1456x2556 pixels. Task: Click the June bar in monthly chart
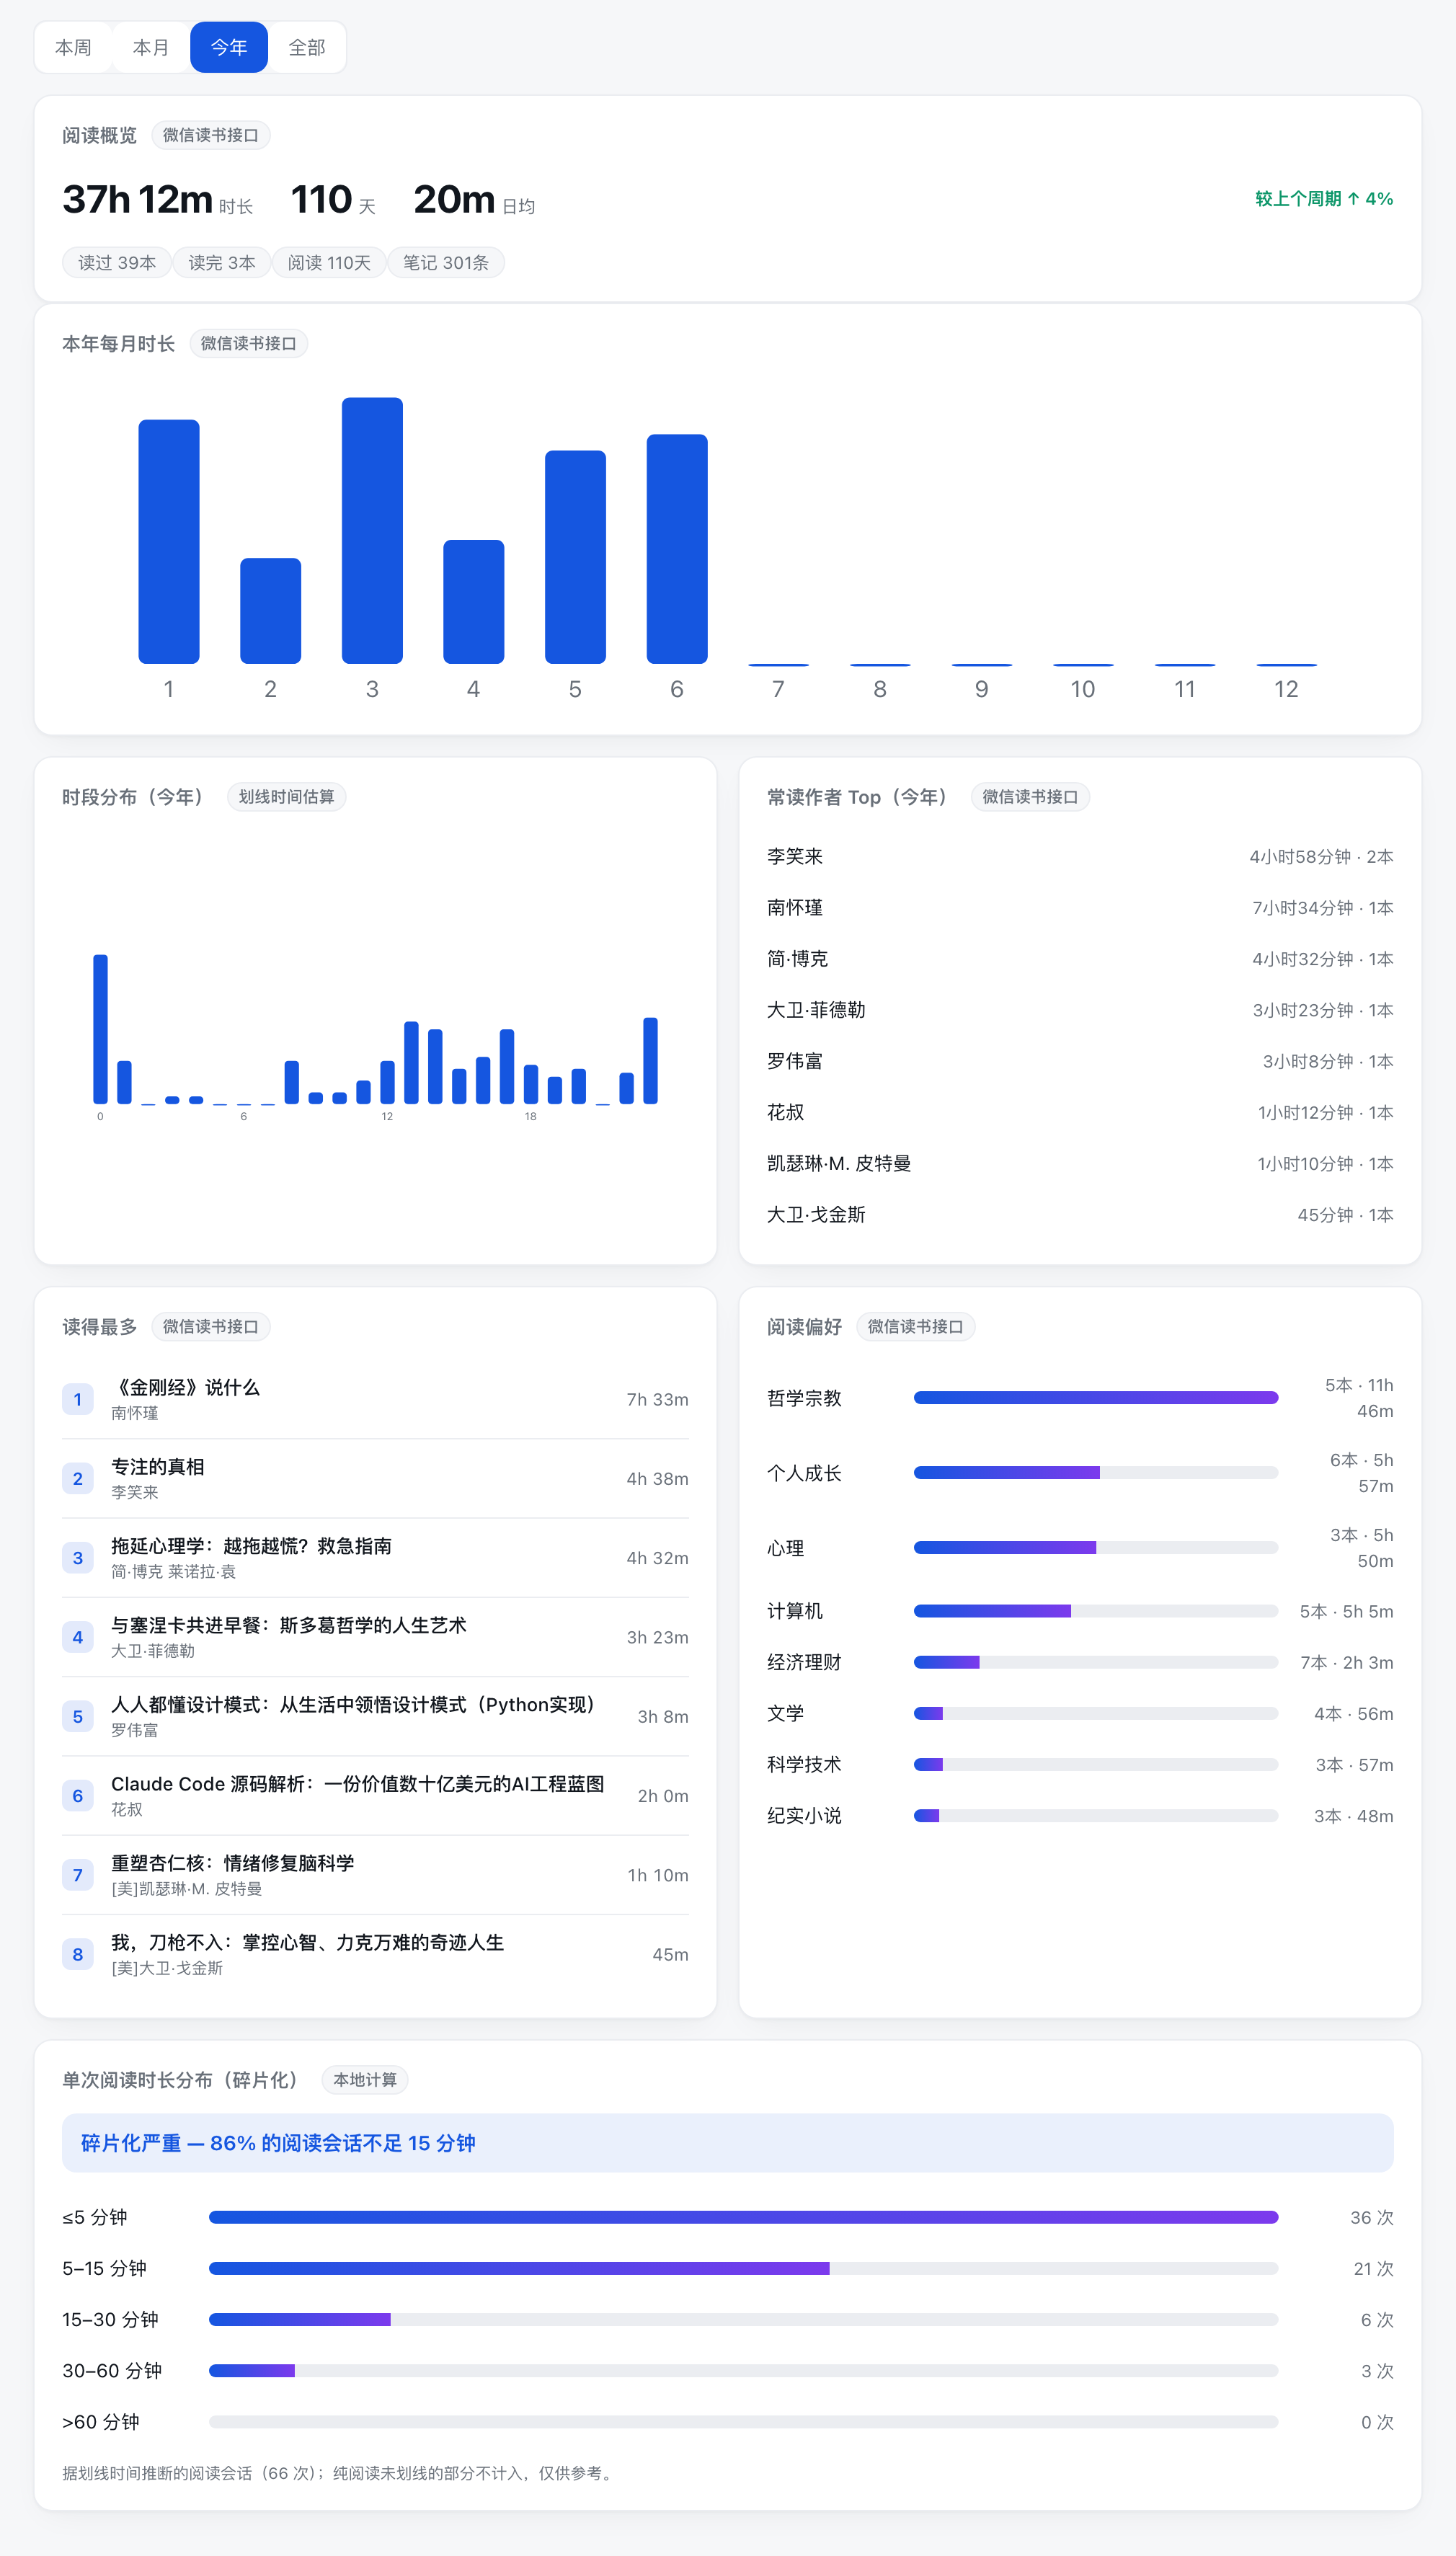coord(677,549)
